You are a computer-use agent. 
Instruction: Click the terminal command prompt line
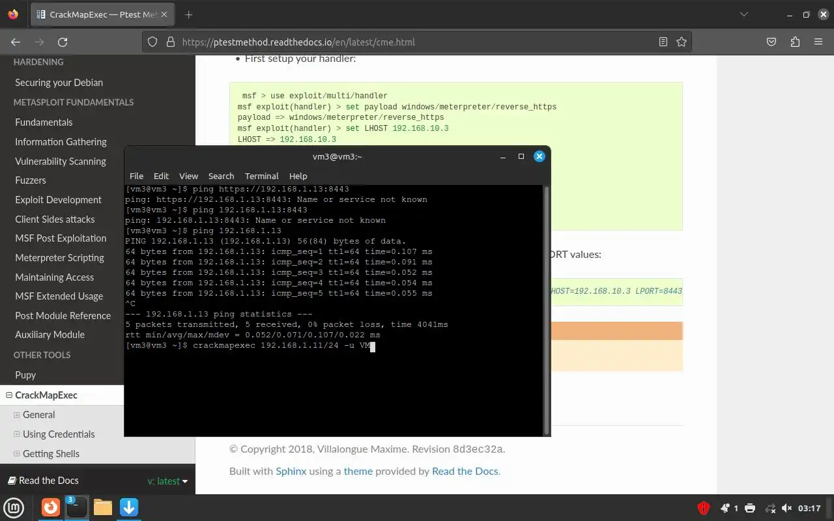250,345
